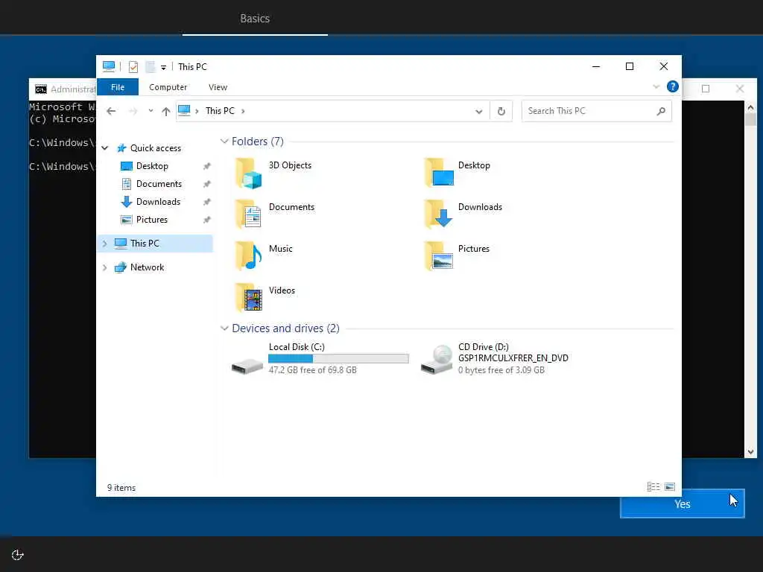
Task: Click the blue Help question icon
Action: (x=673, y=86)
